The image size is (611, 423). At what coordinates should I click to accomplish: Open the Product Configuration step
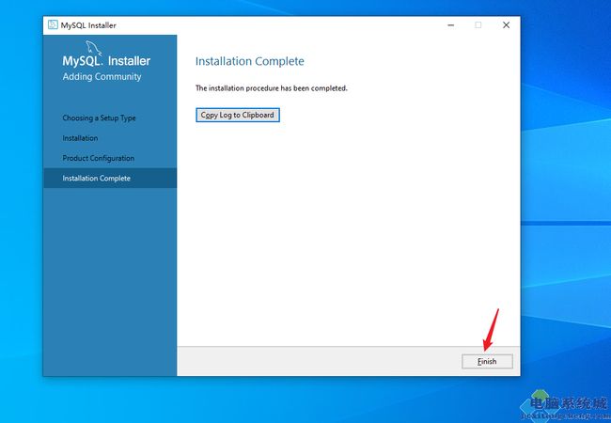coord(99,158)
